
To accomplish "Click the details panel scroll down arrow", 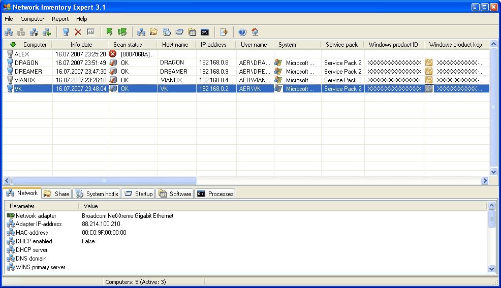I will tap(491, 269).
